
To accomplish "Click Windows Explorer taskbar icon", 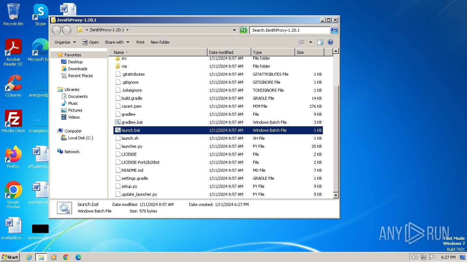I will coord(41,257).
